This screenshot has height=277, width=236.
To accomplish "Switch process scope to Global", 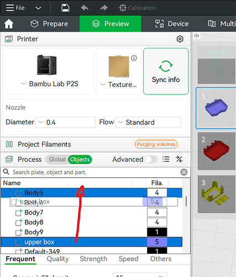I will (x=57, y=160).
